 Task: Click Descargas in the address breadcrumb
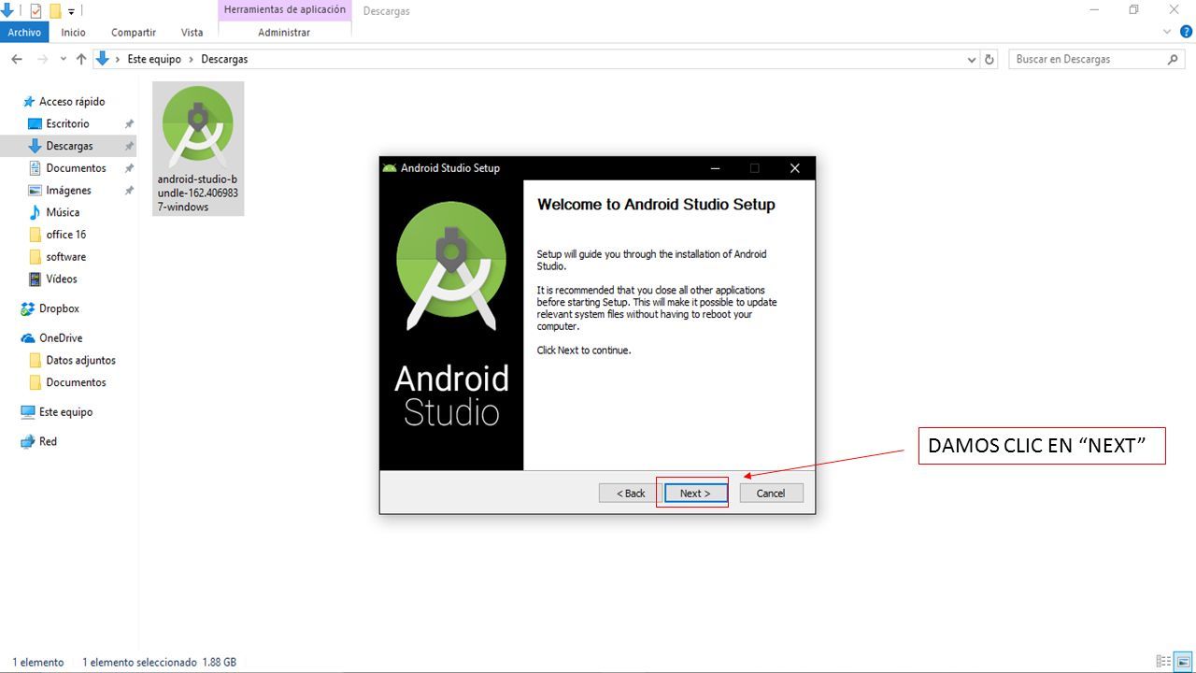coord(224,59)
